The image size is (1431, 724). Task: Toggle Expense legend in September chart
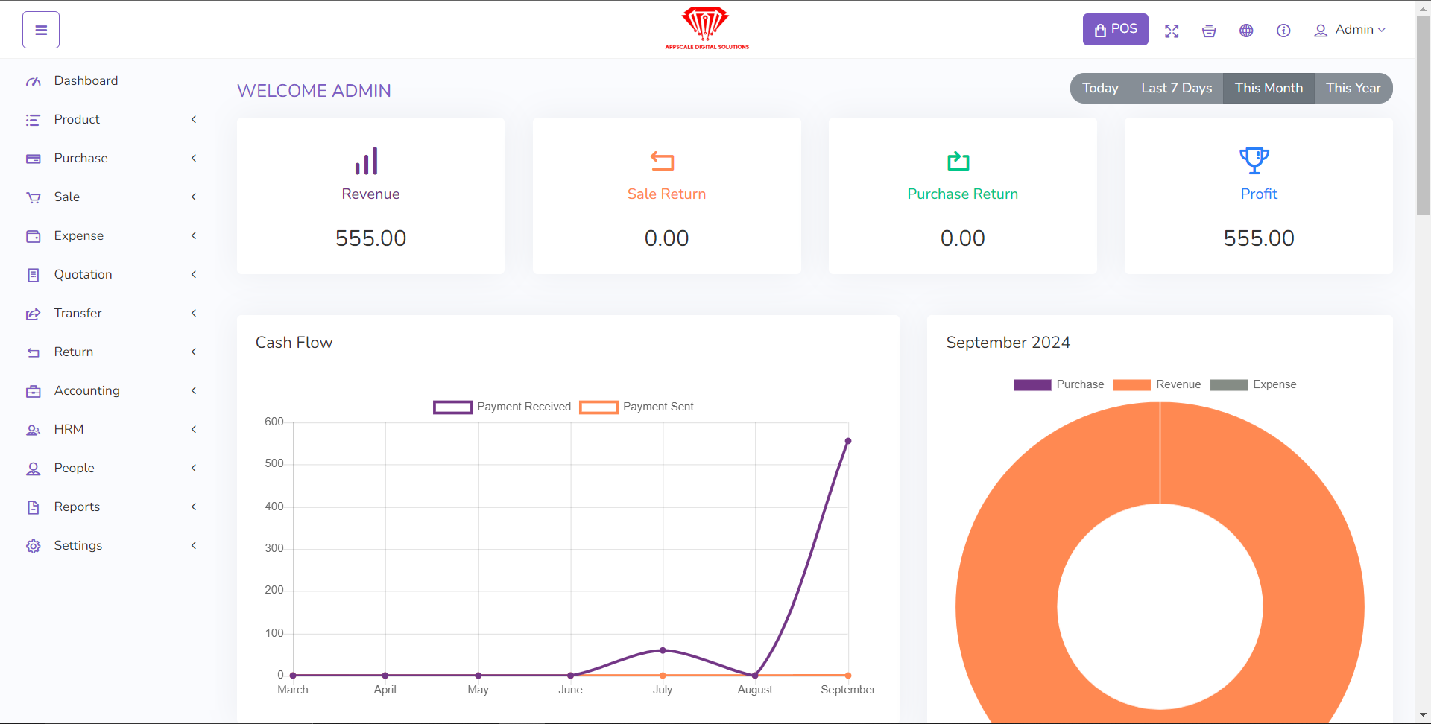click(x=1254, y=384)
